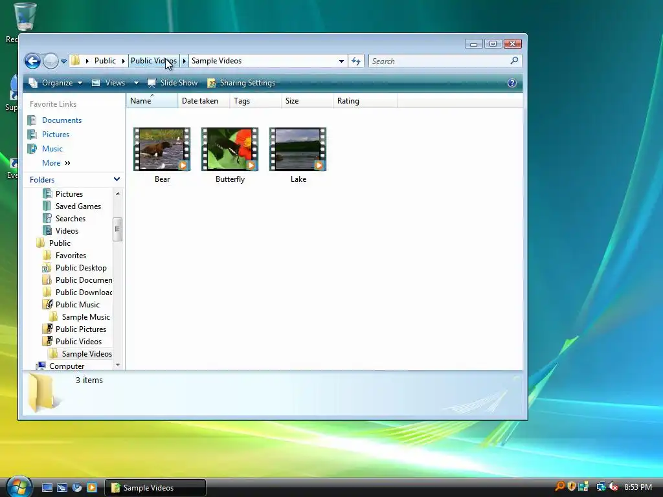Select Sample Videos in the address bar

click(216, 61)
